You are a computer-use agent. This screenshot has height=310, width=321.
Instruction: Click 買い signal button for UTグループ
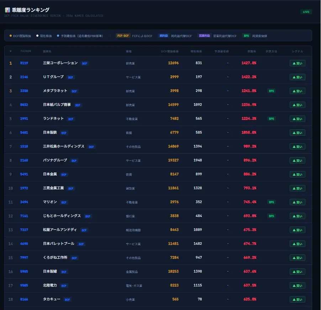298,77
